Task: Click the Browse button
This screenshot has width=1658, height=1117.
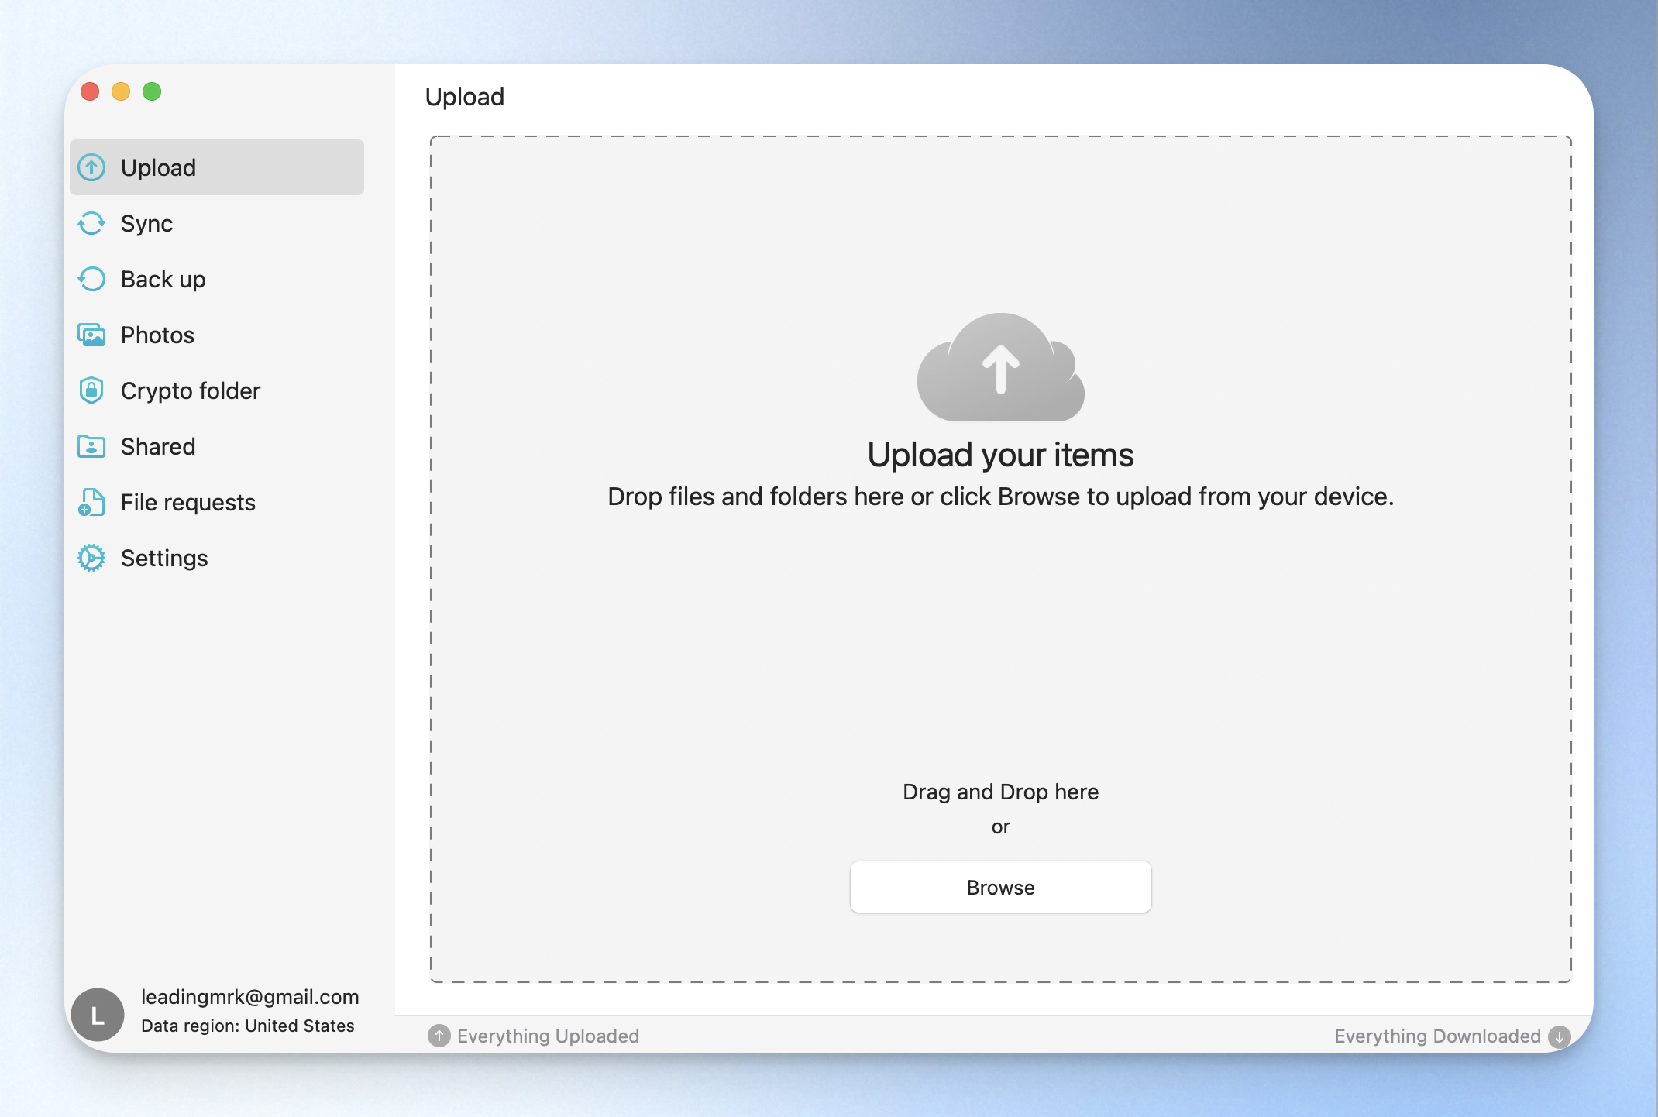Action: coord(1000,887)
